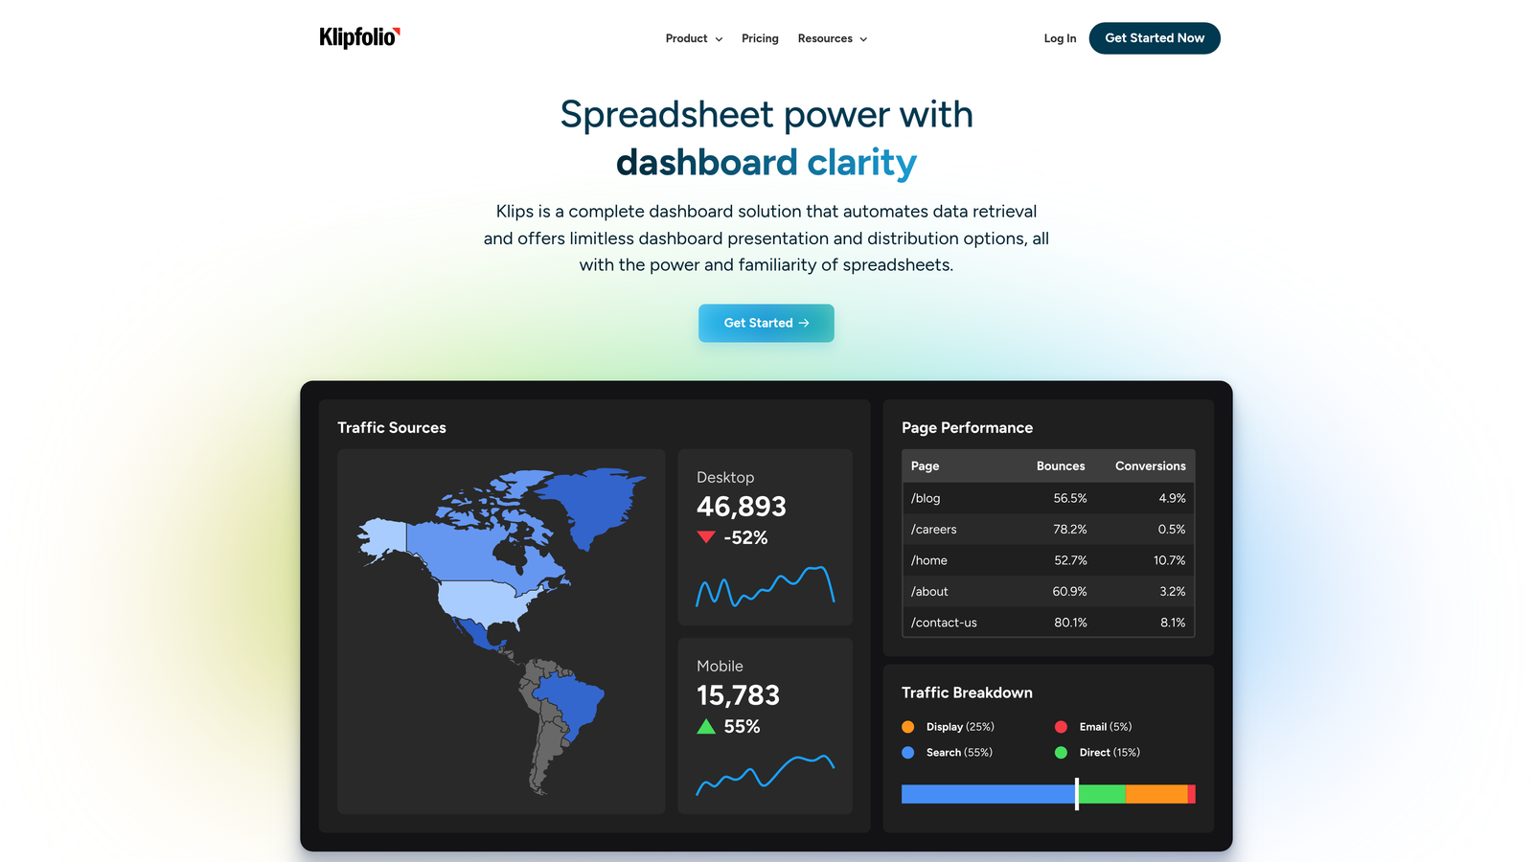Open the Pricing page

tap(760, 38)
